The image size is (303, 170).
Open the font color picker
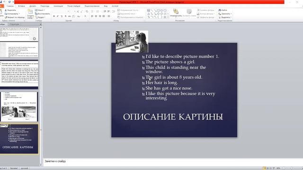tap(85, 17)
